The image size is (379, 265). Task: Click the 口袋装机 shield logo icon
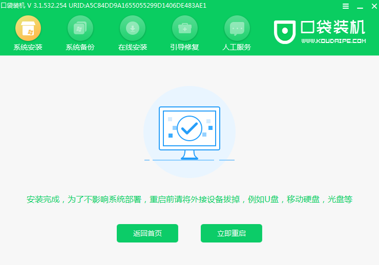point(285,32)
